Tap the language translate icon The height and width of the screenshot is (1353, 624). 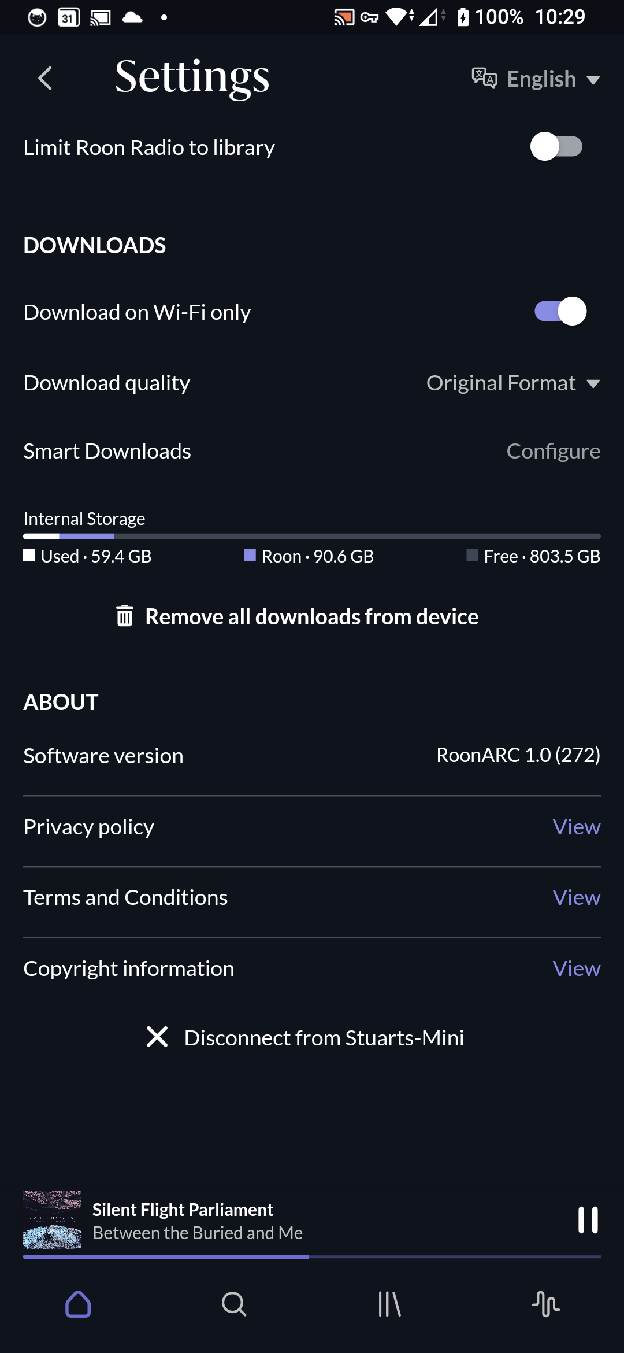coord(484,78)
